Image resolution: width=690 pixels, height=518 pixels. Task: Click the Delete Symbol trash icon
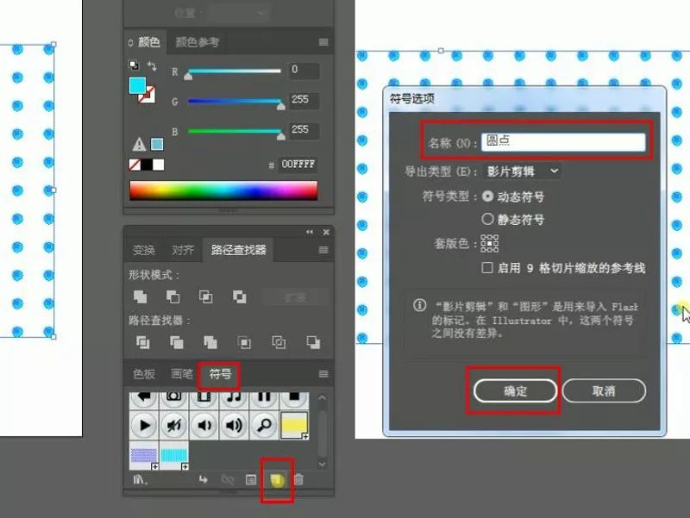298,480
